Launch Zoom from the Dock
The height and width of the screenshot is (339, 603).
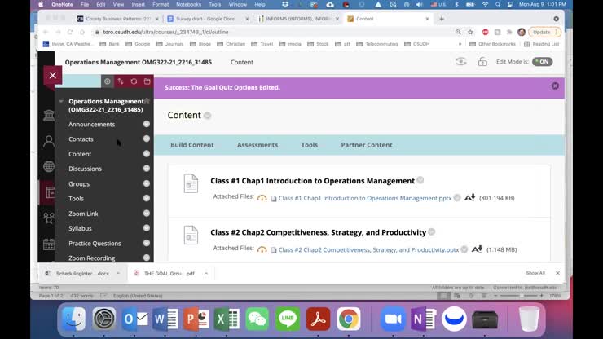click(x=394, y=318)
